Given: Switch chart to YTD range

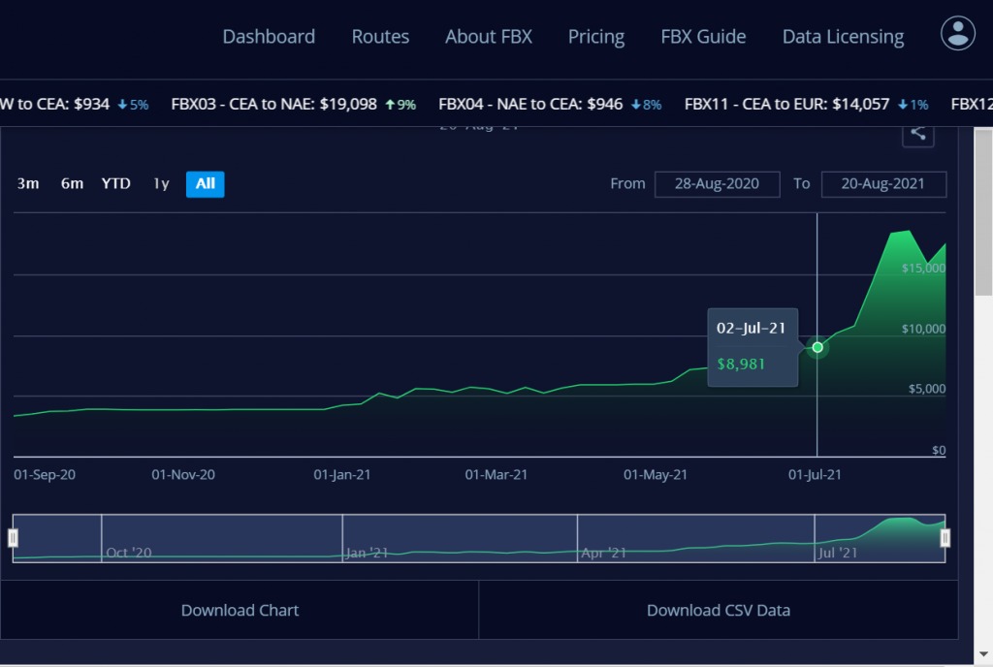Looking at the screenshot, I should (x=116, y=183).
